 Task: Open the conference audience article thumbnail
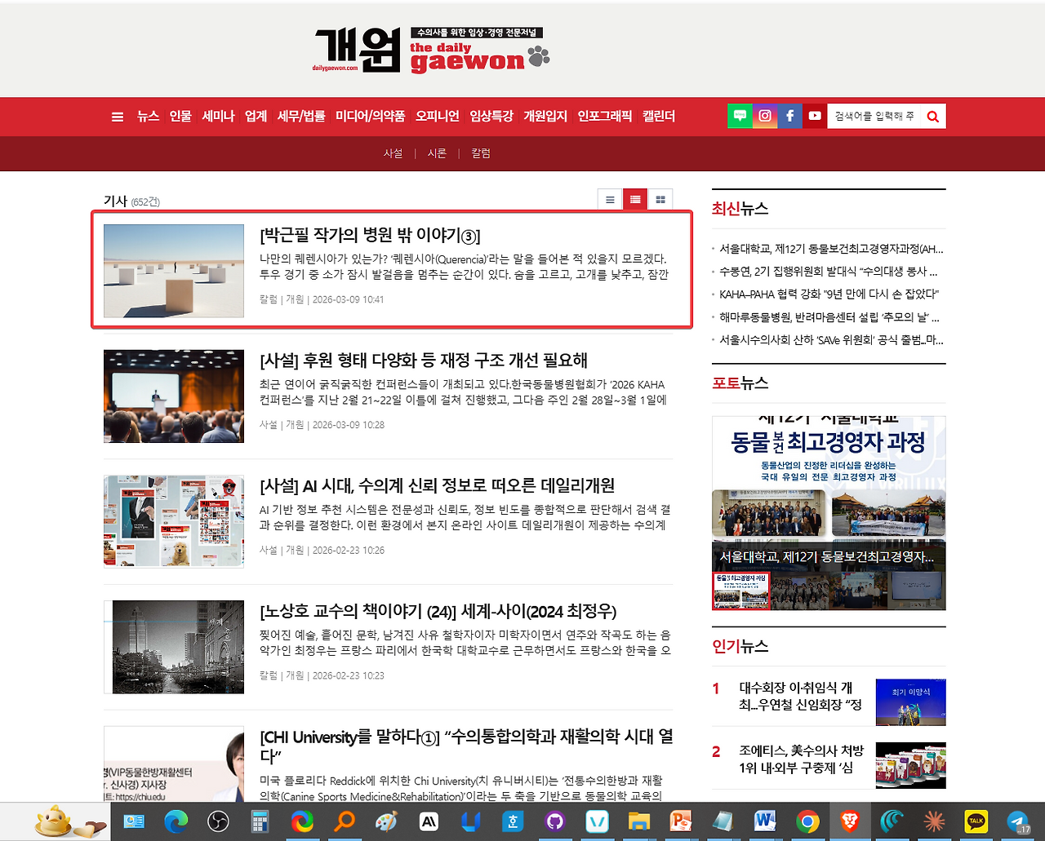174,396
